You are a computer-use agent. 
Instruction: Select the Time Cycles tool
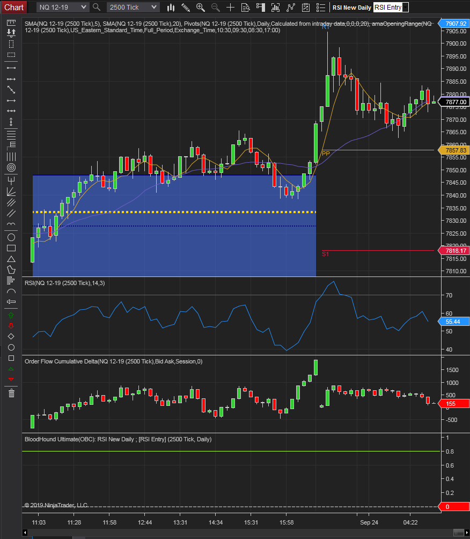(11, 224)
